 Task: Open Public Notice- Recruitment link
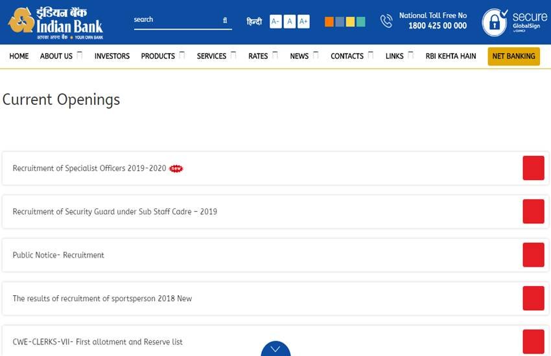point(58,255)
